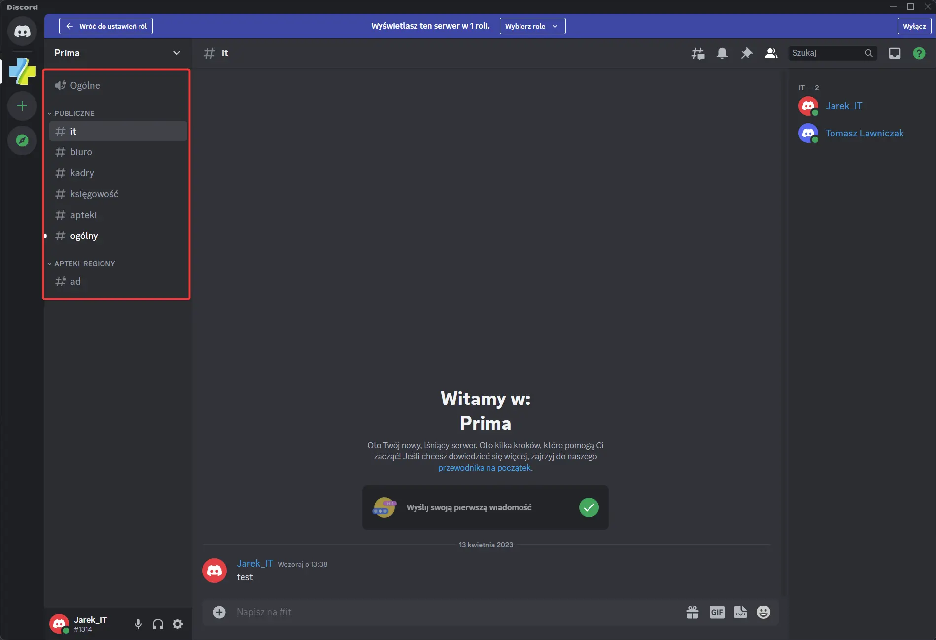Screen dimensions: 936x640
Task: Open sticker picker icon
Action: (740, 612)
